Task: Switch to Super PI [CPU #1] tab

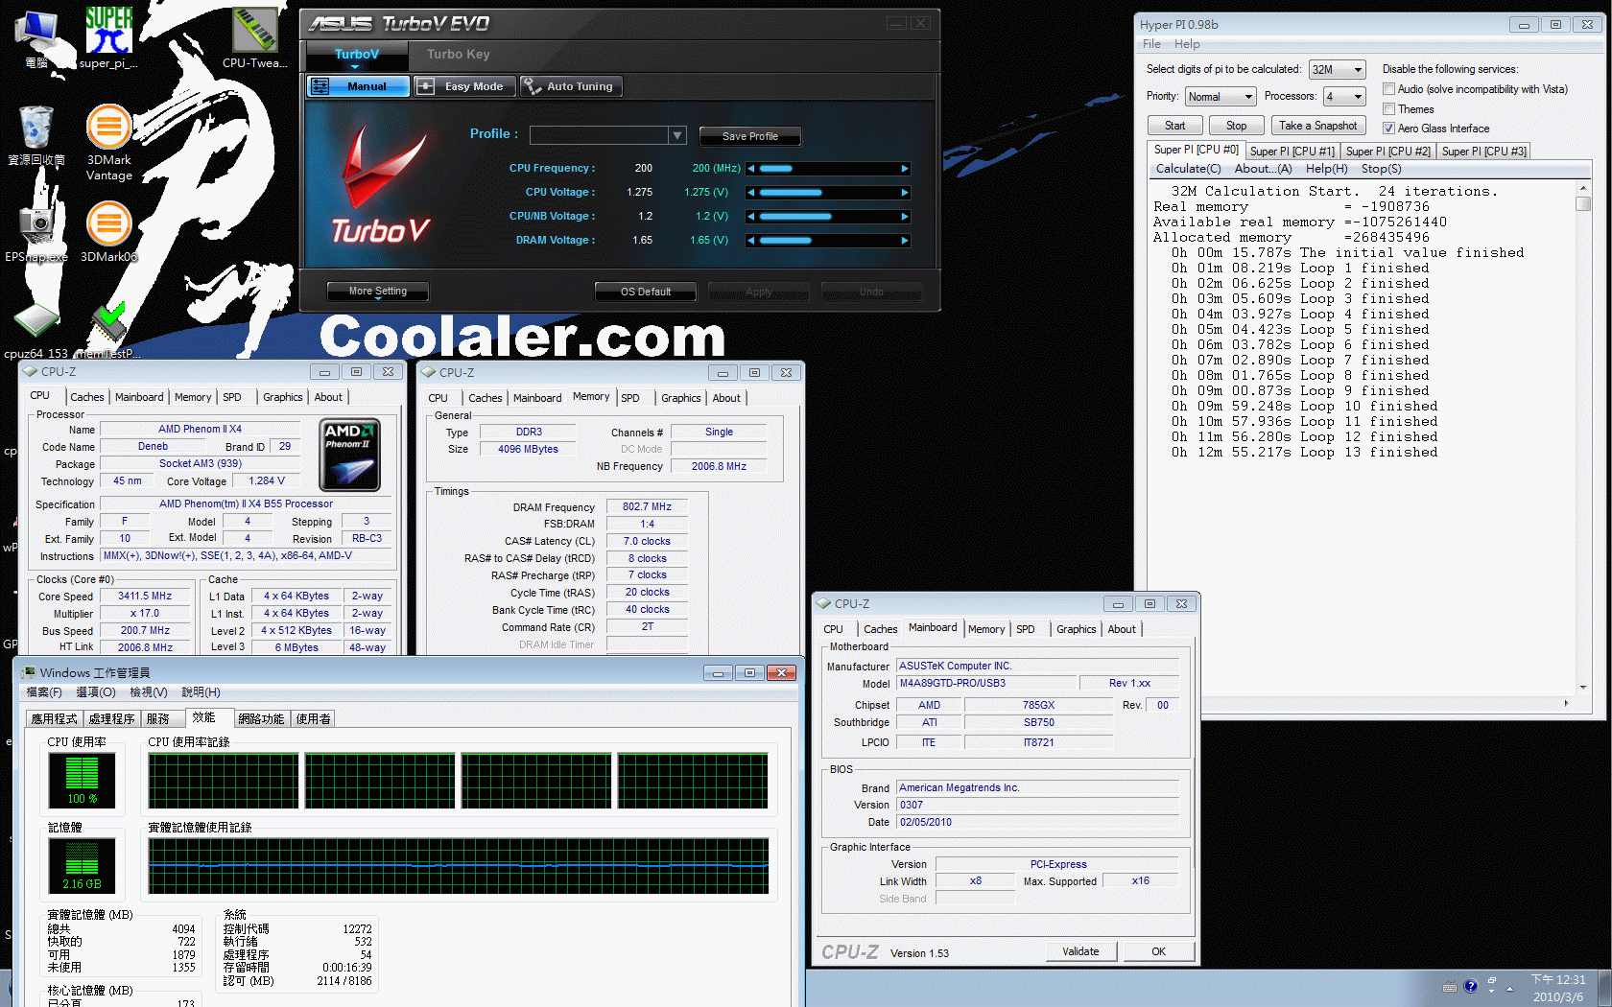Action: click(1292, 152)
